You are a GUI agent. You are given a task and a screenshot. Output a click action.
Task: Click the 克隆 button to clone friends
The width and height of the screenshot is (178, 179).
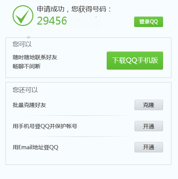(x=149, y=105)
